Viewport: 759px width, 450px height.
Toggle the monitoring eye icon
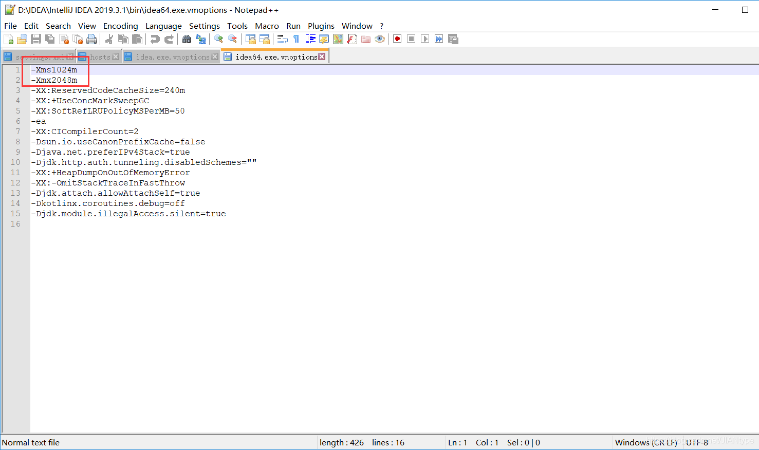point(380,39)
